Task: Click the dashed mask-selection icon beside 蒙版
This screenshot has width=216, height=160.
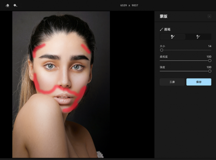Action: click(209, 17)
